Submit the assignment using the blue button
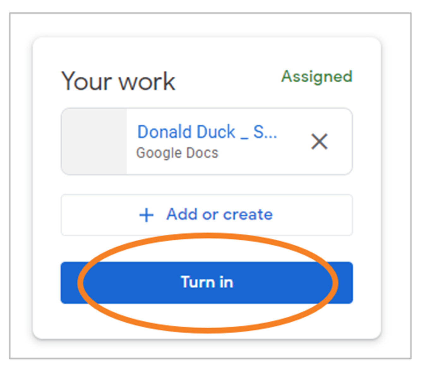The width and height of the screenshot is (433, 370). click(x=207, y=283)
